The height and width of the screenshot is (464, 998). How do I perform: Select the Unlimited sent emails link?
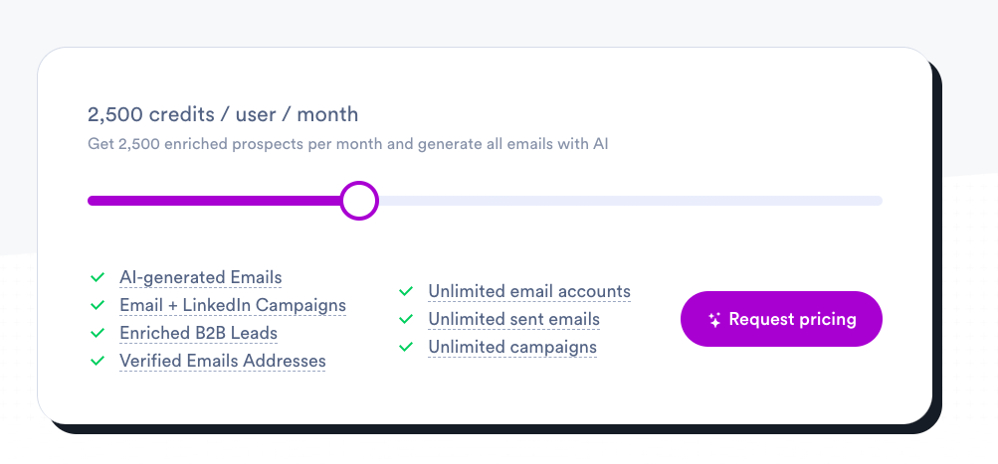pos(514,319)
